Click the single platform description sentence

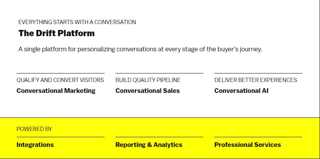(140, 49)
